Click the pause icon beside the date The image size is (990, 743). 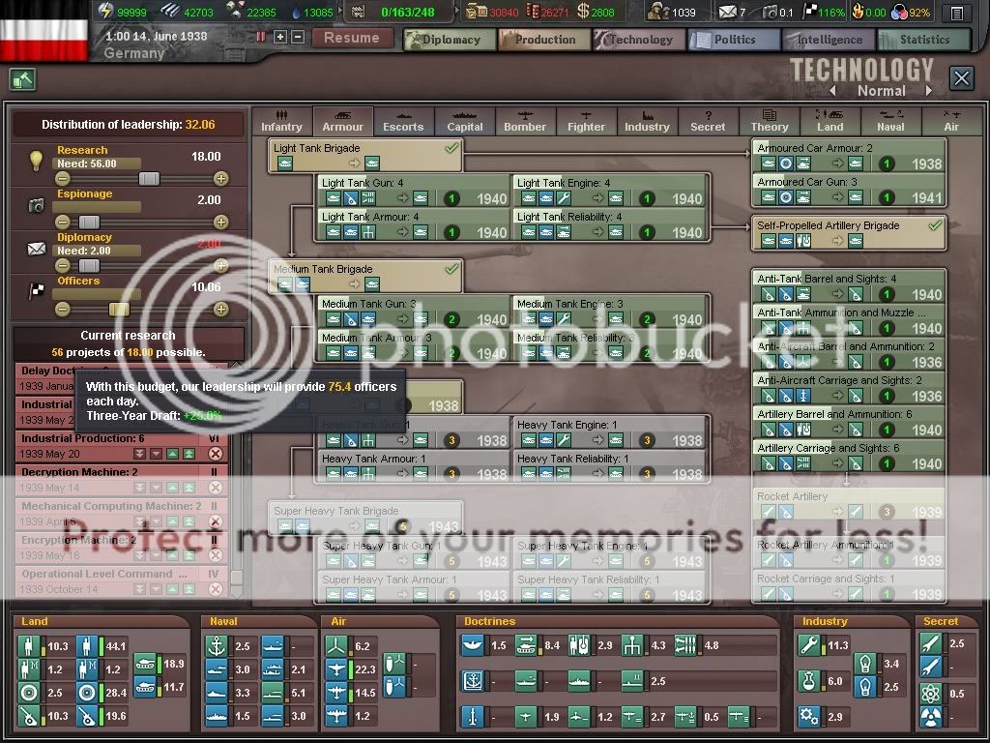tap(260, 37)
